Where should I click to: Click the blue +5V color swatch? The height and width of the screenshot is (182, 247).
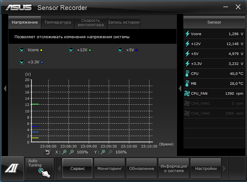pos(137,50)
